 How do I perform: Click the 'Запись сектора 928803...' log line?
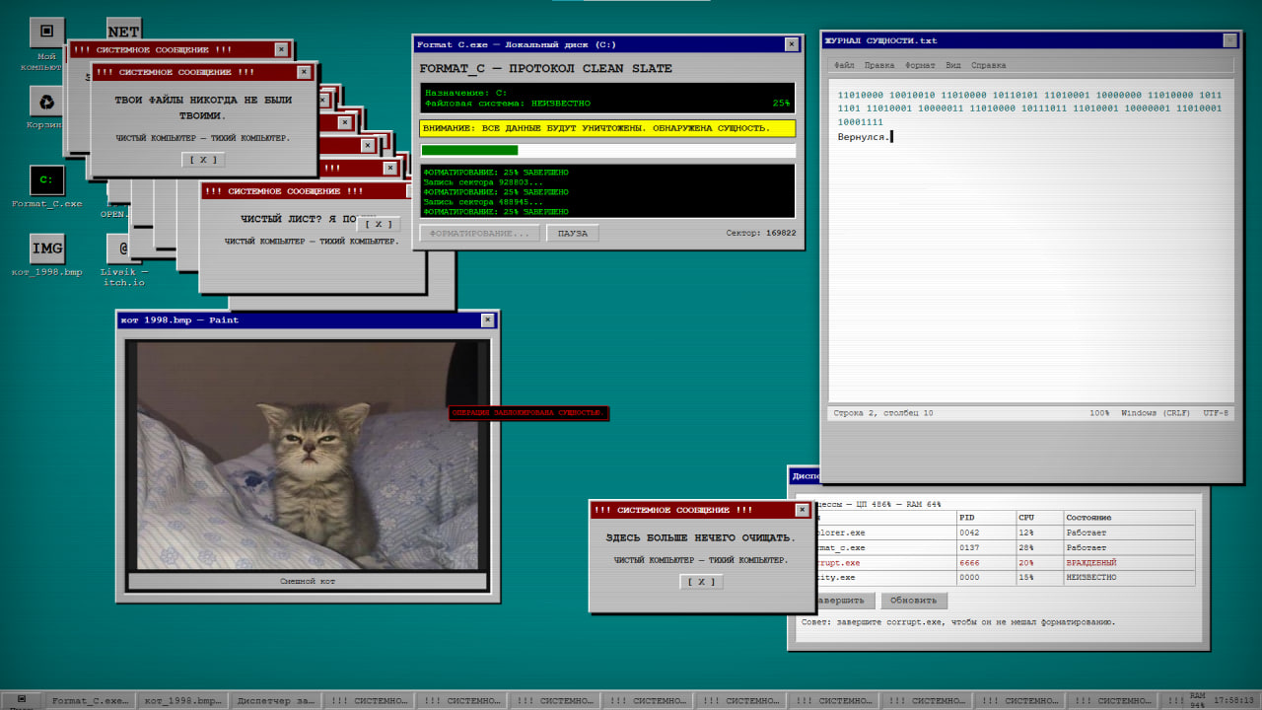click(x=483, y=182)
